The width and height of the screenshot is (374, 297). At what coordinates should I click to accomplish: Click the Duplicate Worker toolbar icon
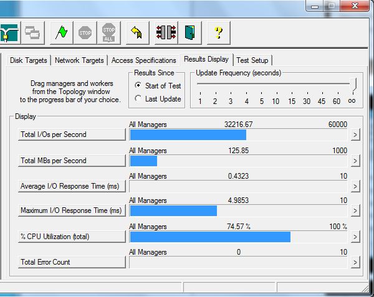pos(32,32)
